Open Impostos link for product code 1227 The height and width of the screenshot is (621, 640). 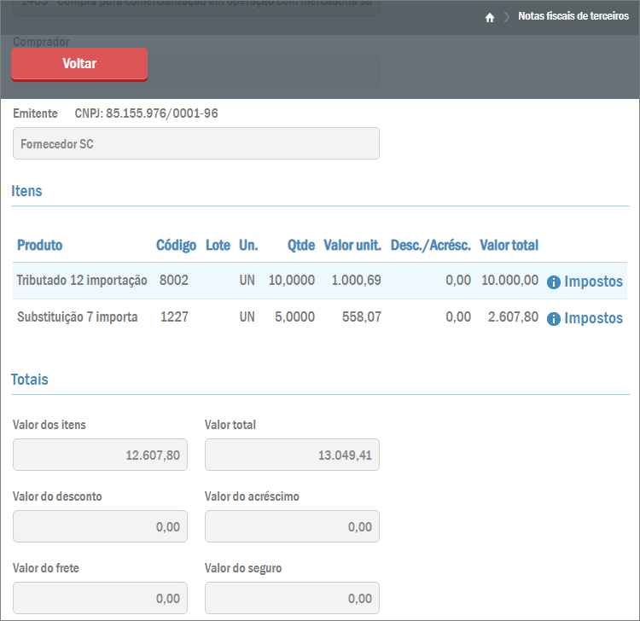[x=593, y=318]
